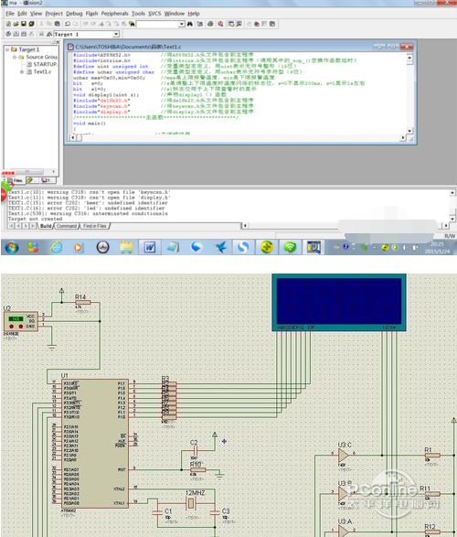Click the binoculars Find icon
This screenshot has height=537, width=457.
click(189, 24)
